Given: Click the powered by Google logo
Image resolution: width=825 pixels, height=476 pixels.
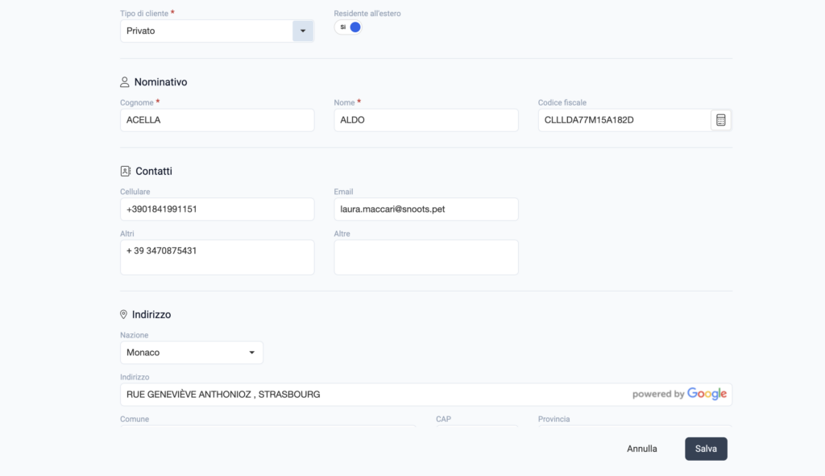Looking at the screenshot, I should (x=679, y=394).
